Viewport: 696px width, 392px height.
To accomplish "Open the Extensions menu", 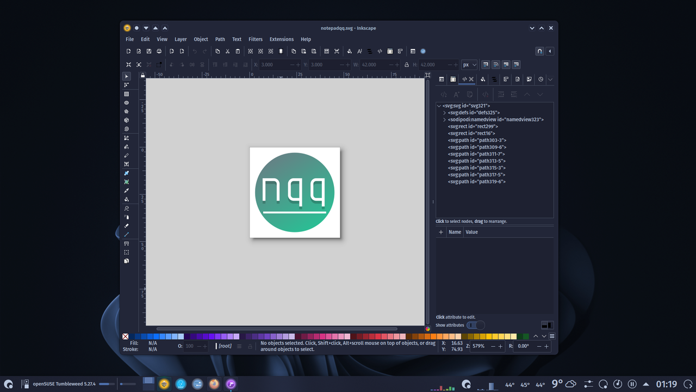I will tap(282, 39).
